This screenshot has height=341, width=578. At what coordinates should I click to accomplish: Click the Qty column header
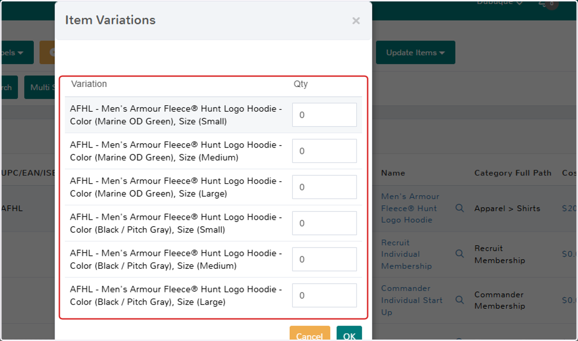[x=301, y=84]
